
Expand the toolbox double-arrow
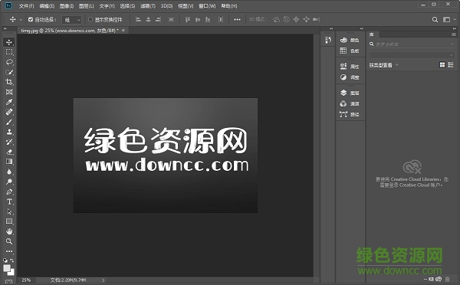click(x=5, y=29)
